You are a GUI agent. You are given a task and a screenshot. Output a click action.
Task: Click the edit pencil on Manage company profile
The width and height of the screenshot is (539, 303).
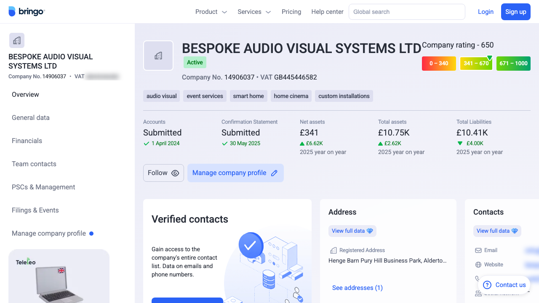click(274, 173)
